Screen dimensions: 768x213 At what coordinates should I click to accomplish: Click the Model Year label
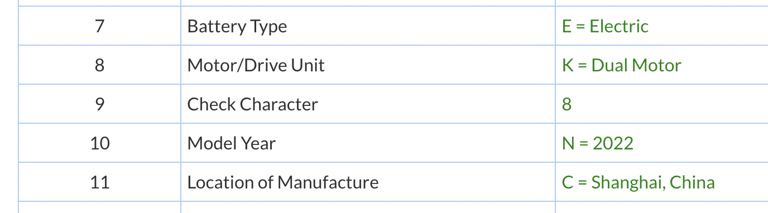(x=231, y=143)
